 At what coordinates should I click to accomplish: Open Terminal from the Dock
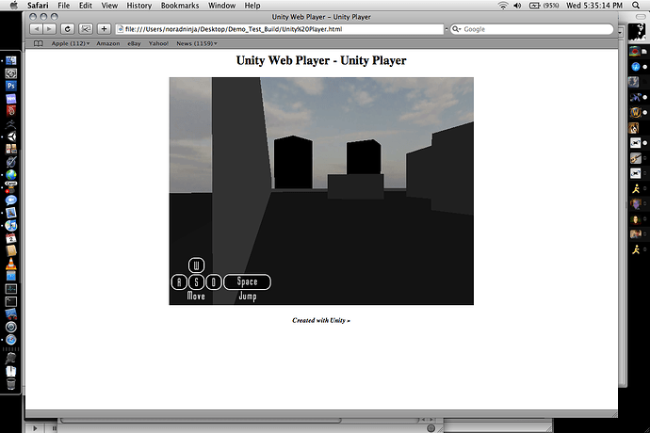click(10, 301)
